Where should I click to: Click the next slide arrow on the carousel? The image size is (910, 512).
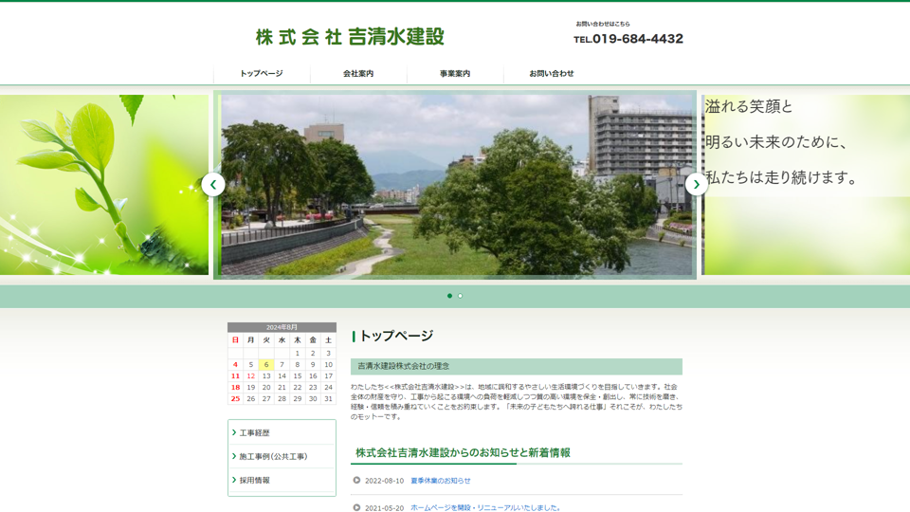coord(697,184)
